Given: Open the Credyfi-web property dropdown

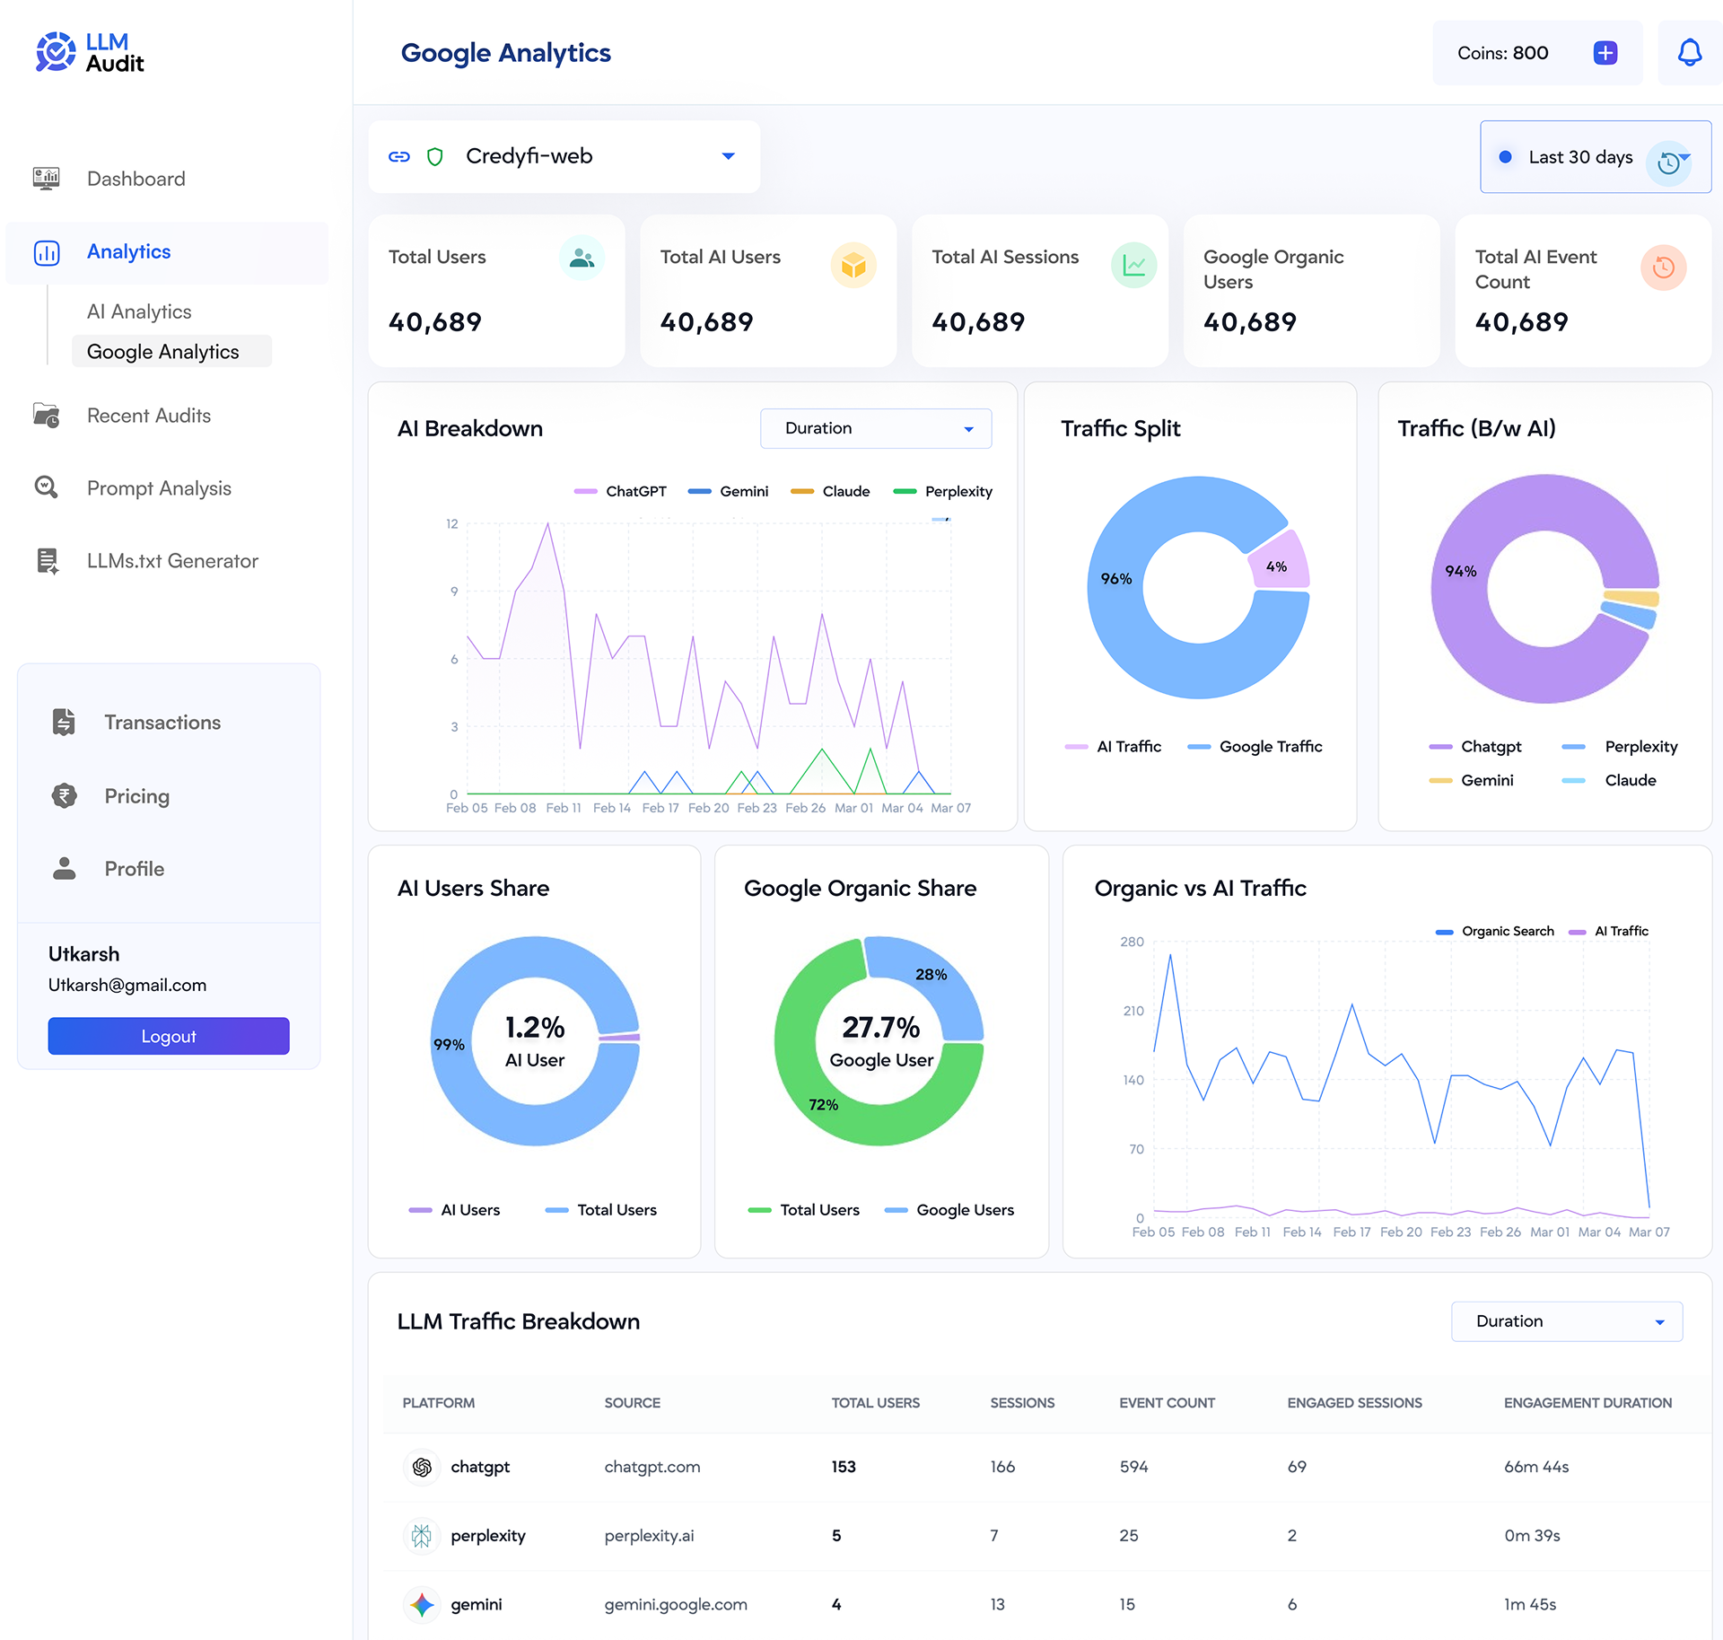Looking at the screenshot, I should (564, 156).
